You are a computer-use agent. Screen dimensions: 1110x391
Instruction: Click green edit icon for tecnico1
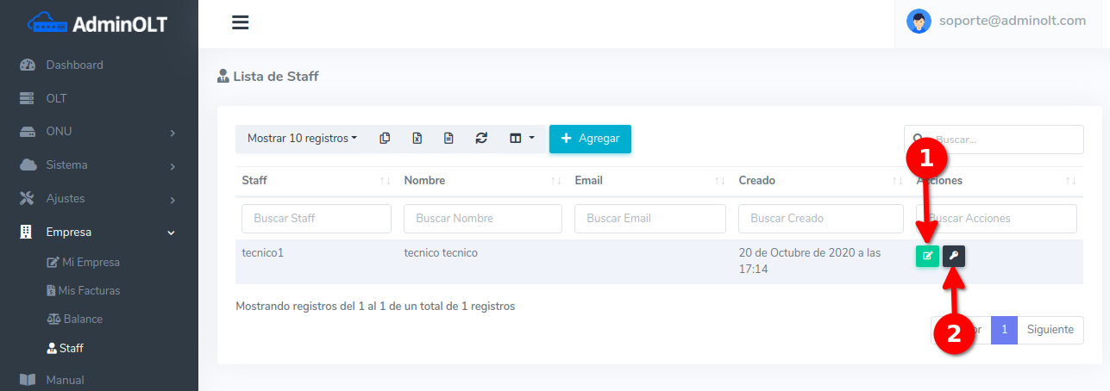[x=927, y=256]
